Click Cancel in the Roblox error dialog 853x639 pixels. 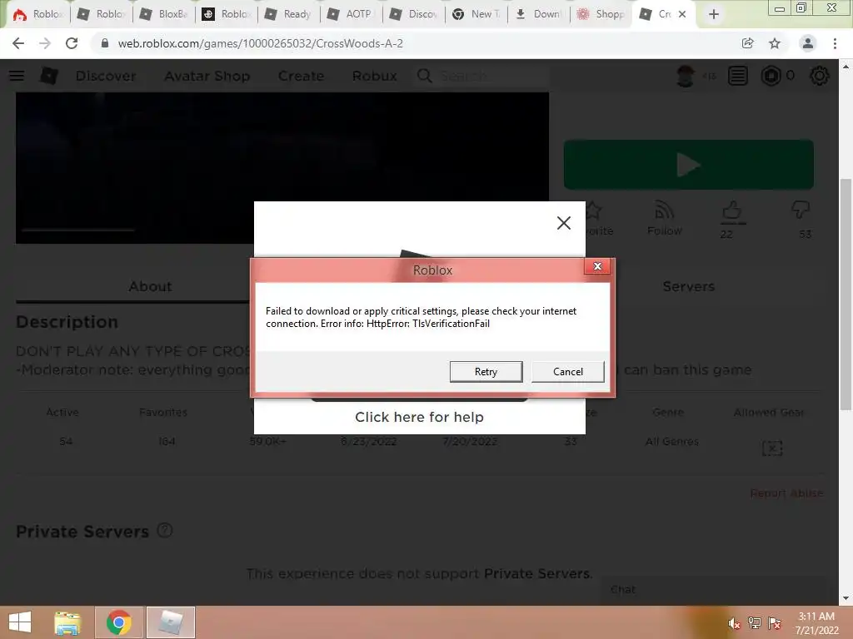pyautogui.click(x=567, y=372)
